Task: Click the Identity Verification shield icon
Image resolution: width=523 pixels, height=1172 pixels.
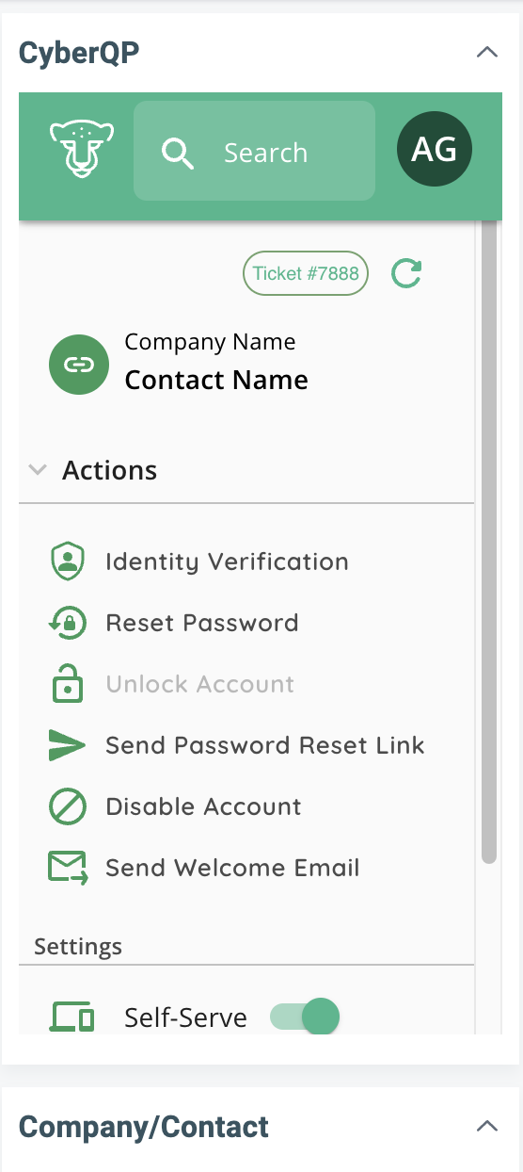Action: 67,562
